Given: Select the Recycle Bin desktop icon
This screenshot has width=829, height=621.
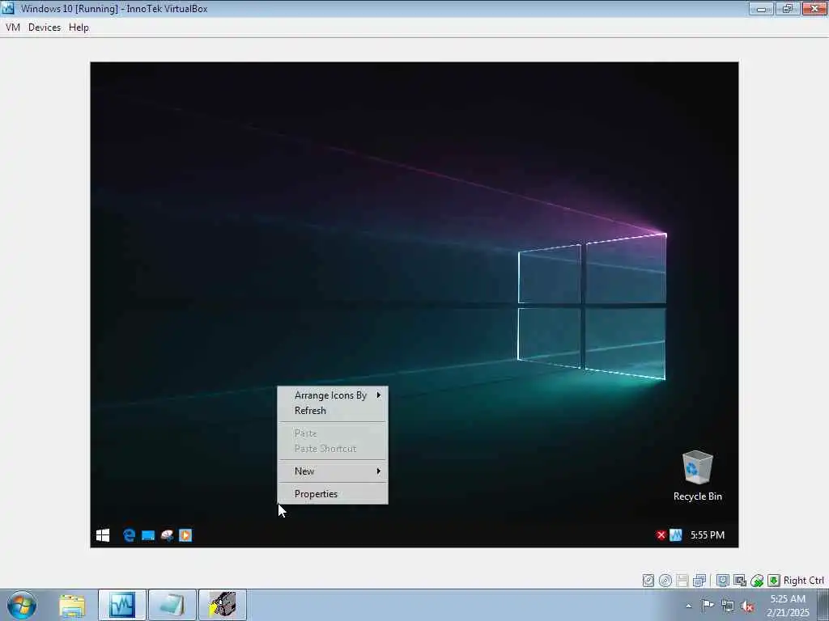Looking at the screenshot, I should click(697, 475).
